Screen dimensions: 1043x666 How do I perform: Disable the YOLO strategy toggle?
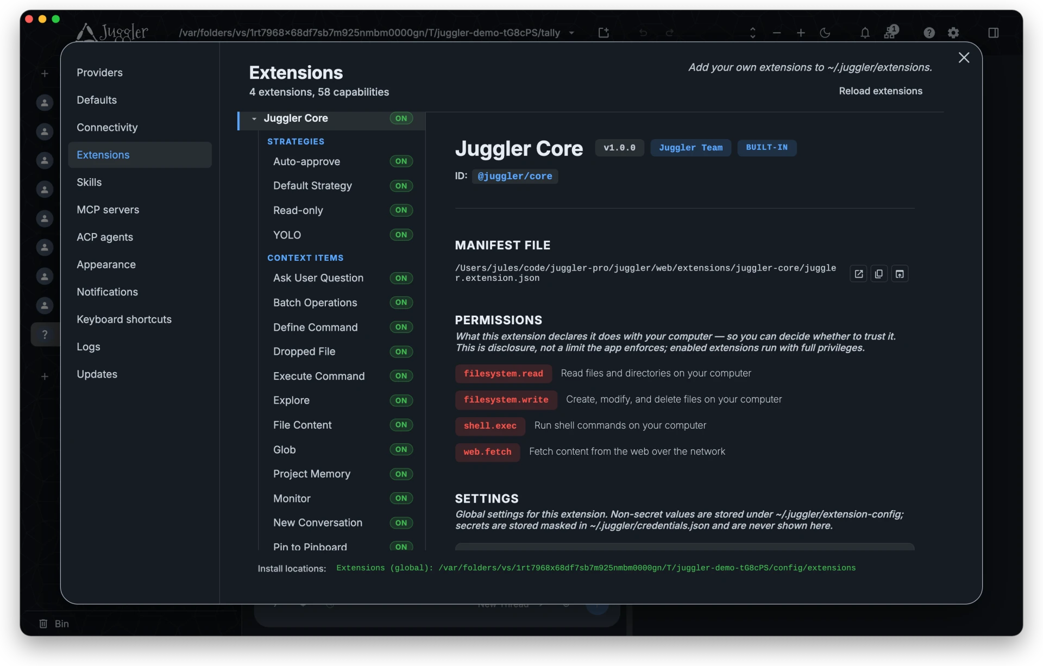[401, 235]
